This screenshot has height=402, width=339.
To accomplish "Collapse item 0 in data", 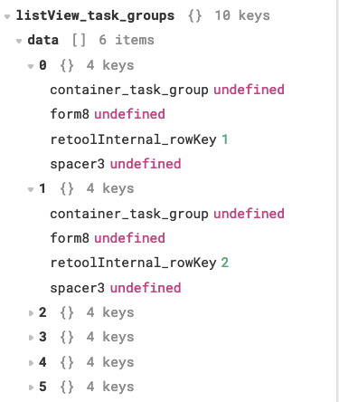I will point(31,66).
